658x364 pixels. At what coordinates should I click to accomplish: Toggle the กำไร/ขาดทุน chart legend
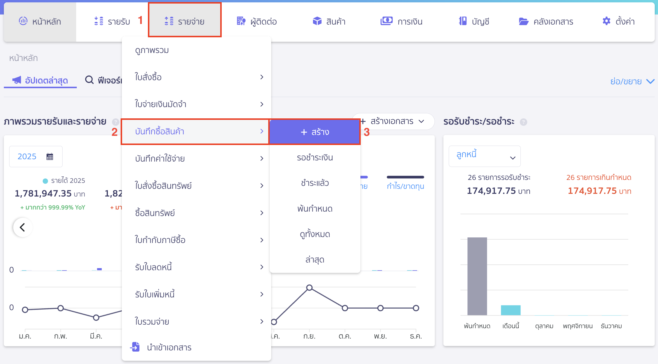405,186
